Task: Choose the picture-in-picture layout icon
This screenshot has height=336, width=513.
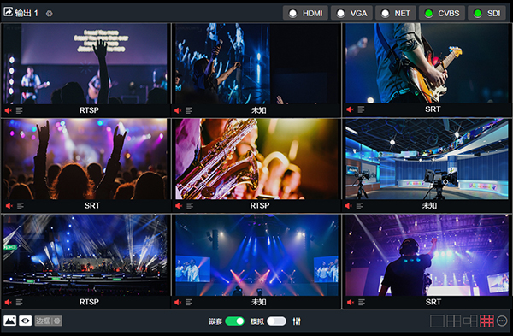Action: 470,321
